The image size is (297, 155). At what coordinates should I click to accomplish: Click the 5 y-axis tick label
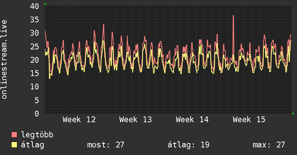tap(37, 101)
